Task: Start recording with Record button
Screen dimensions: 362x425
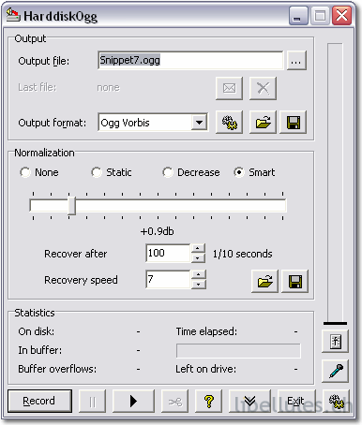Action: click(39, 401)
